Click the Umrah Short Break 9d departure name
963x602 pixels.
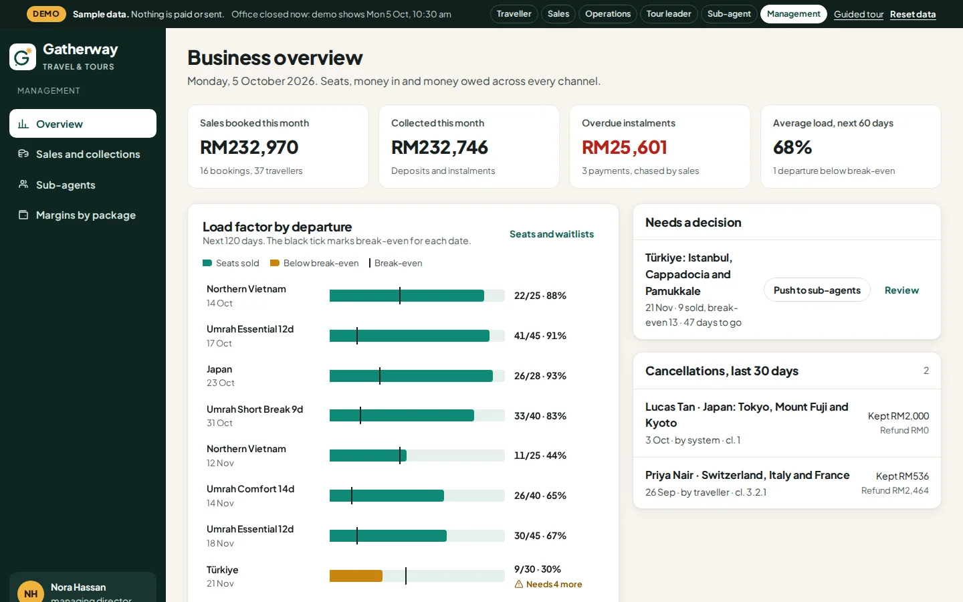(255, 409)
